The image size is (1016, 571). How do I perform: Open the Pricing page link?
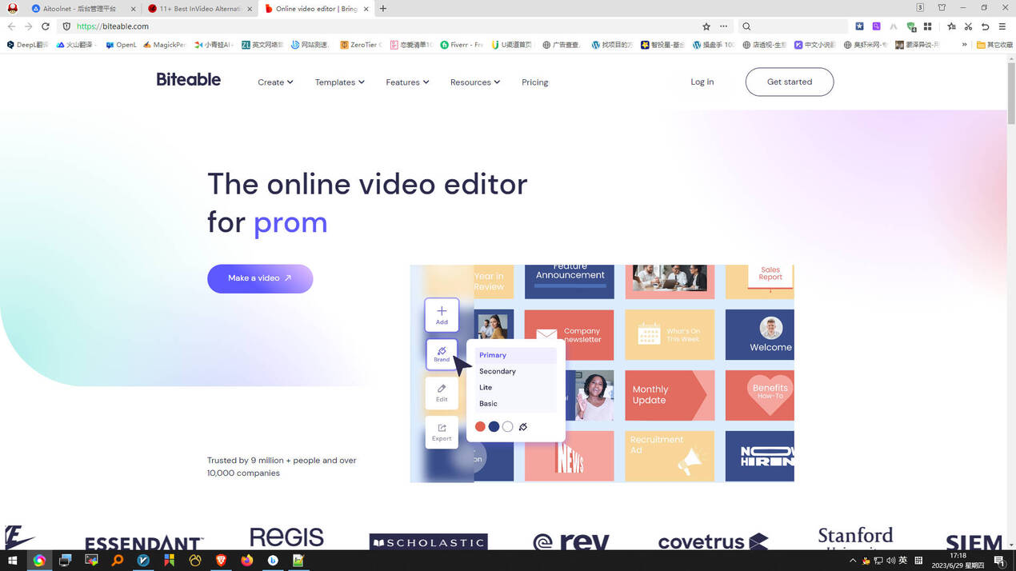point(534,82)
